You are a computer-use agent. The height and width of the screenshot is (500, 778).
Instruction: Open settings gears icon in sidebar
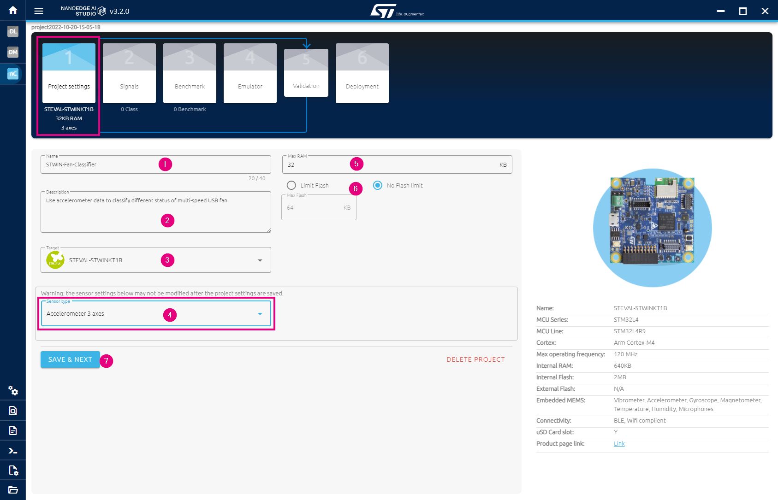pyautogui.click(x=13, y=391)
